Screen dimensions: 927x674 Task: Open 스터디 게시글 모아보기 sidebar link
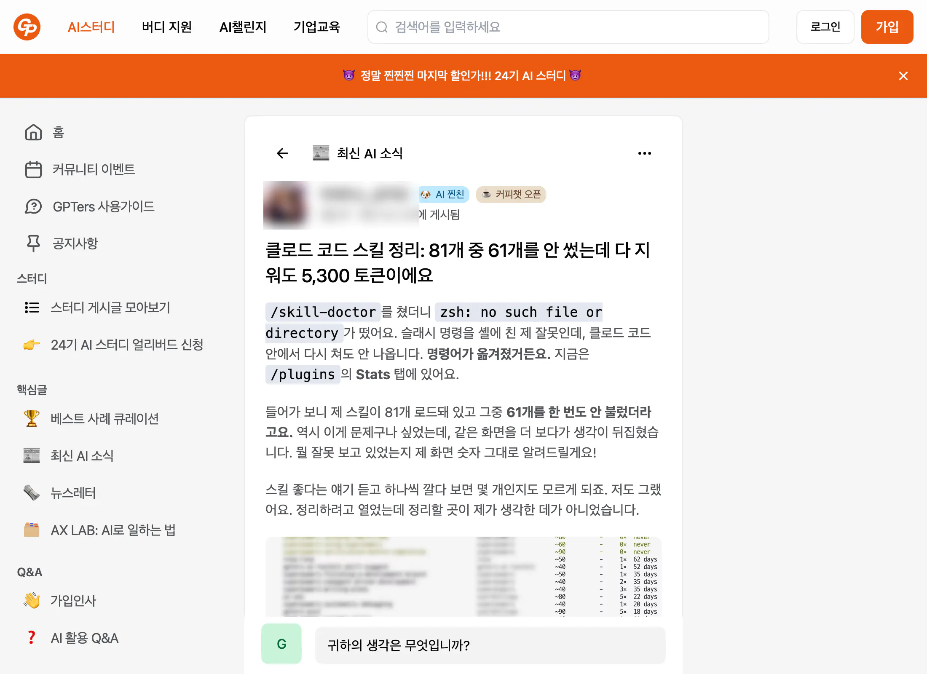click(x=110, y=308)
